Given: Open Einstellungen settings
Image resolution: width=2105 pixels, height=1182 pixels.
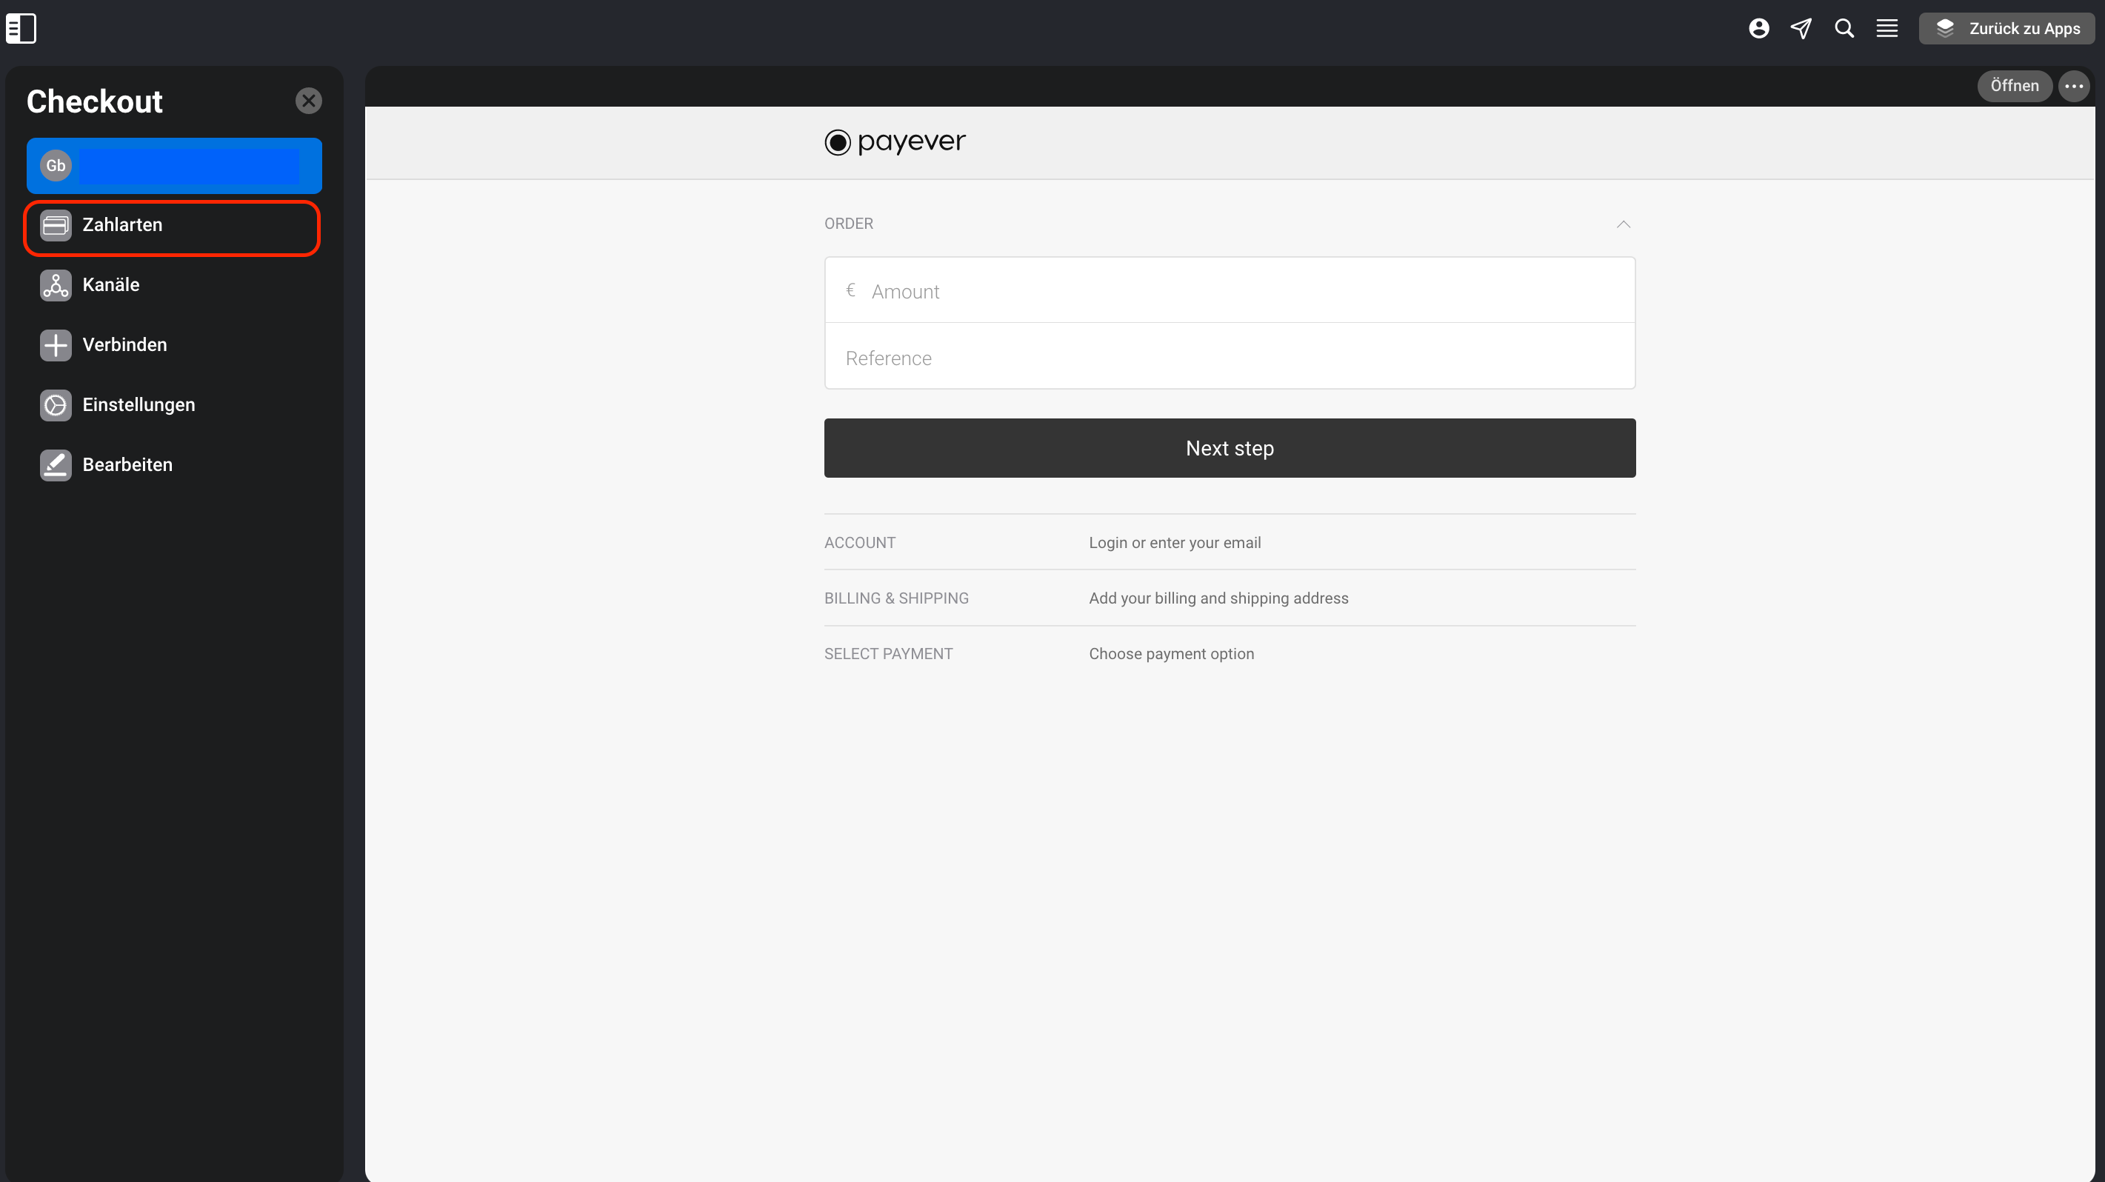Looking at the screenshot, I should point(173,405).
